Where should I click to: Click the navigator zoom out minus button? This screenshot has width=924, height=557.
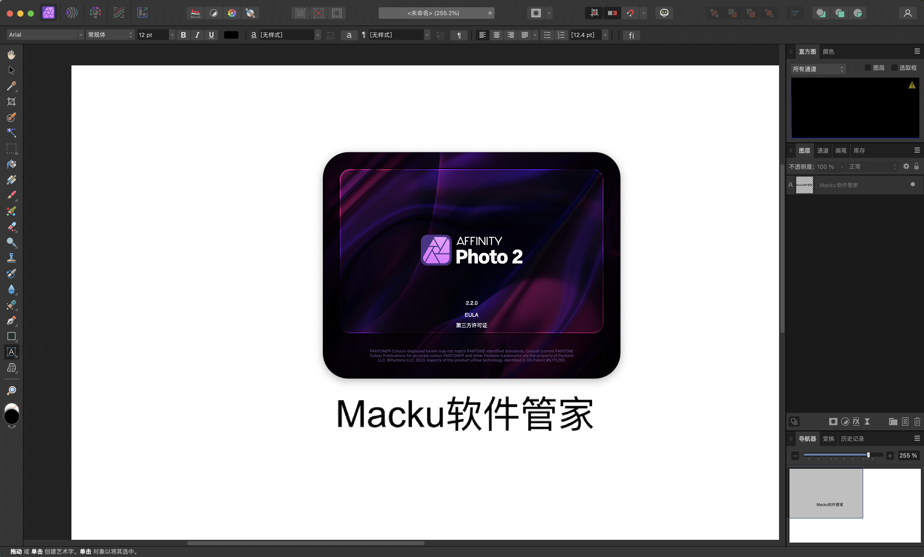(x=795, y=456)
